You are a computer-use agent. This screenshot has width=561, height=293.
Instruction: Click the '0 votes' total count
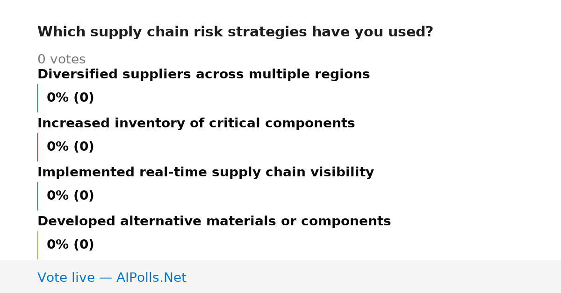[61, 60]
